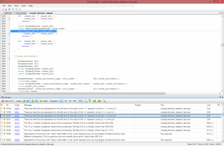Collapse the code block at line 527
The width and height of the screenshot is (224, 146).
point(9,19)
